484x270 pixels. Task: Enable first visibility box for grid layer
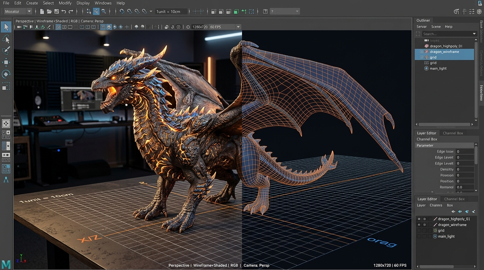coord(419,231)
